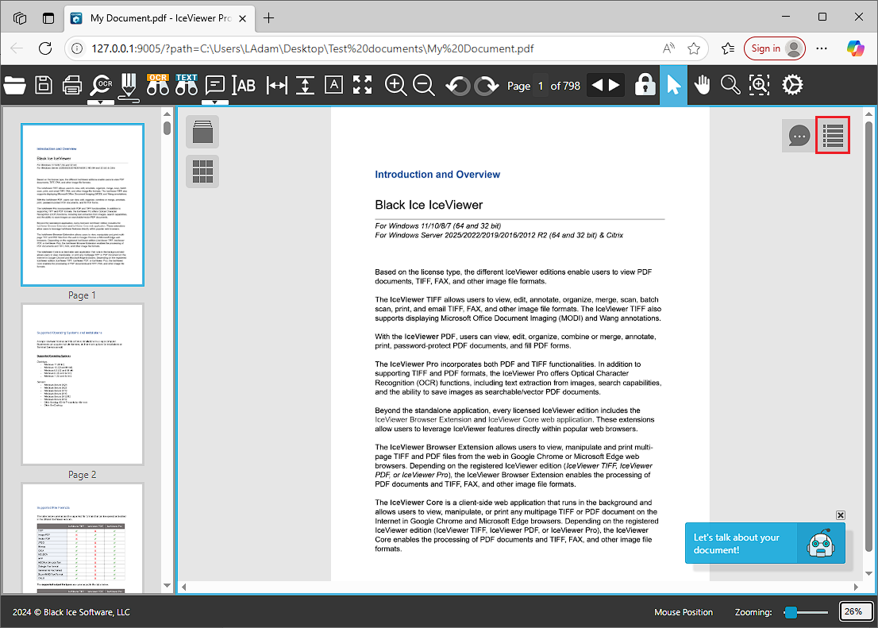Click the thumbnail panel scroll up arrow
The width and height of the screenshot is (878, 628).
(x=167, y=114)
